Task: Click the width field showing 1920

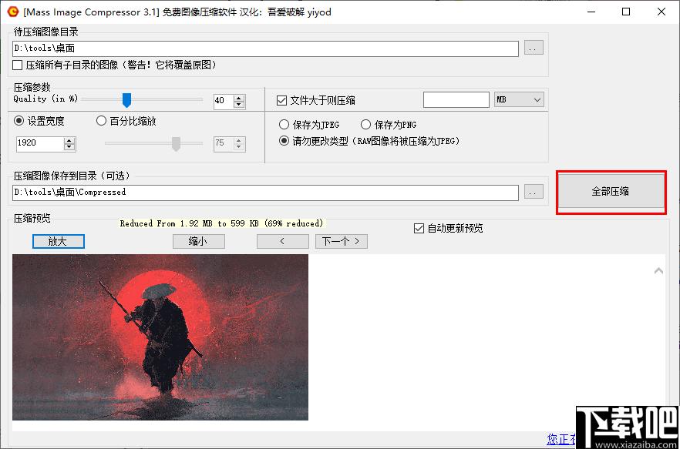Action: pos(40,144)
